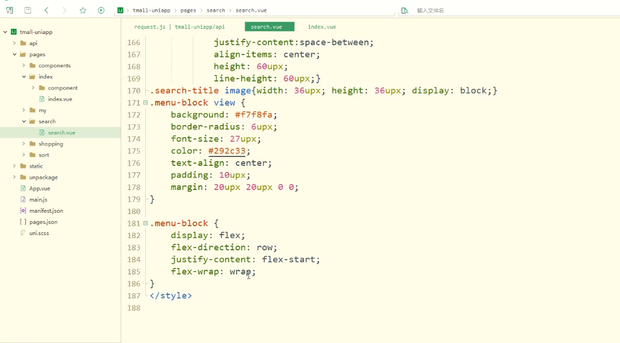The height and width of the screenshot is (343, 620).
Task: Fold code block at line 171
Action: (x=146, y=103)
